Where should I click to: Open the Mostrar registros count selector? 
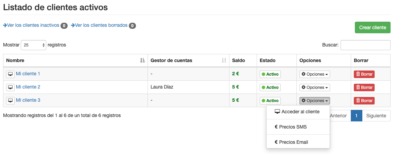(33, 45)
